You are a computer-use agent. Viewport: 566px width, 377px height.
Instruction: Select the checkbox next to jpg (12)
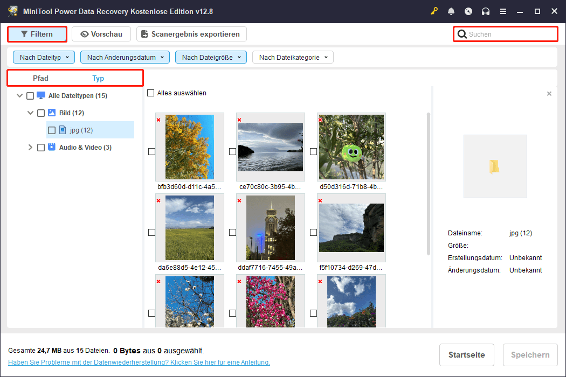[52, 130]
